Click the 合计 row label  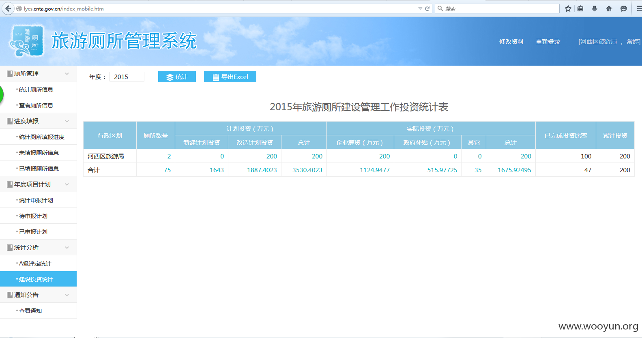pyautogui.click(x=94, y=170)
